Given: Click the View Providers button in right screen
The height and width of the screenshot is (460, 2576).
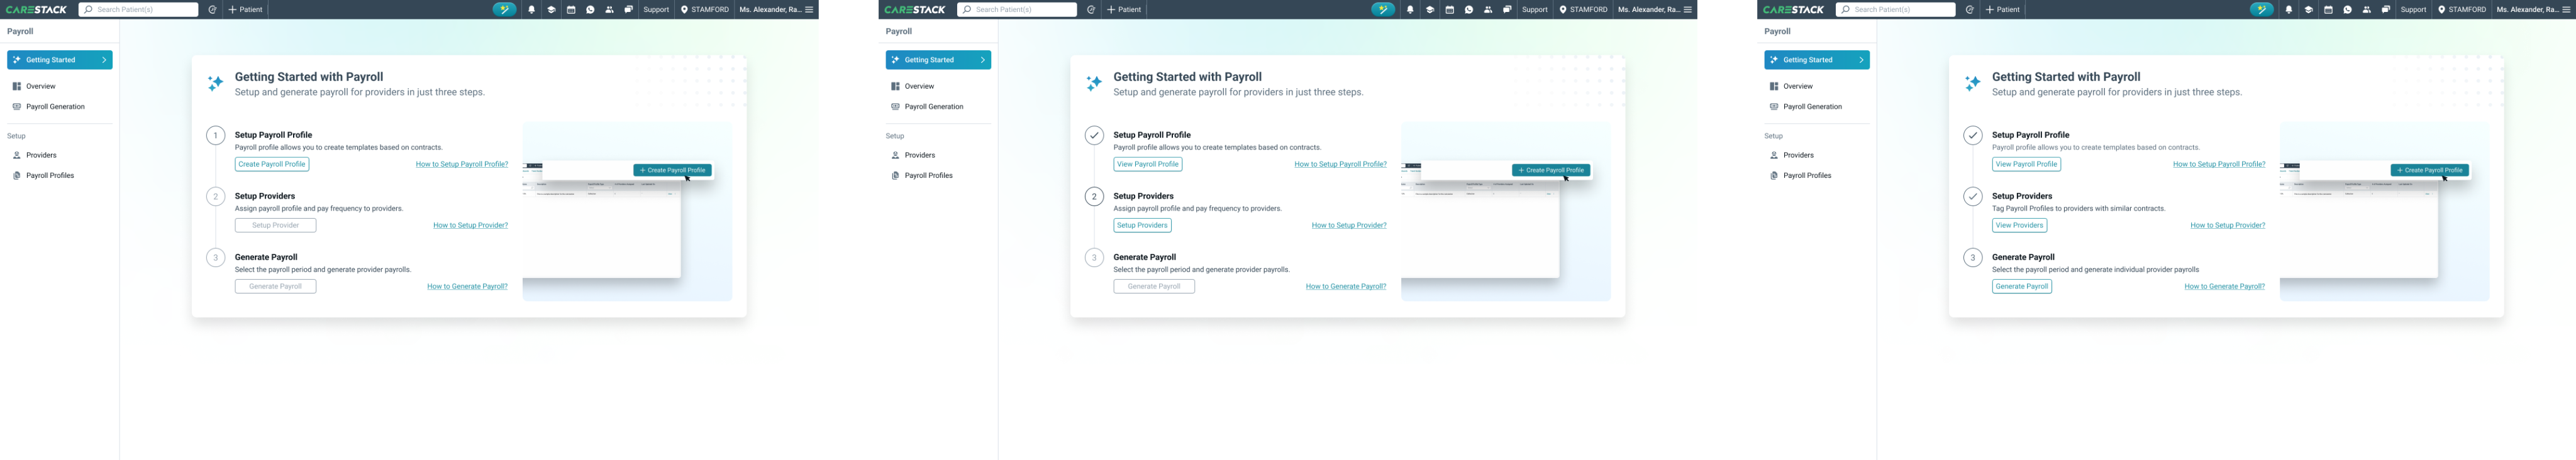Looking at the screenshot, I should point(2019,225).
